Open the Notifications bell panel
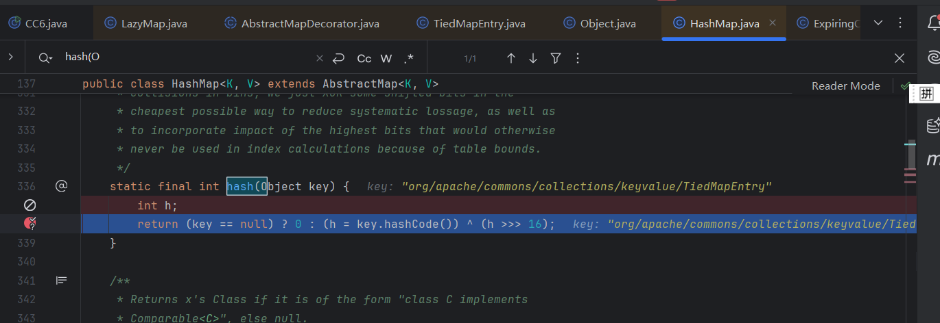Viewport: 940px width, 323px height. 933,23
